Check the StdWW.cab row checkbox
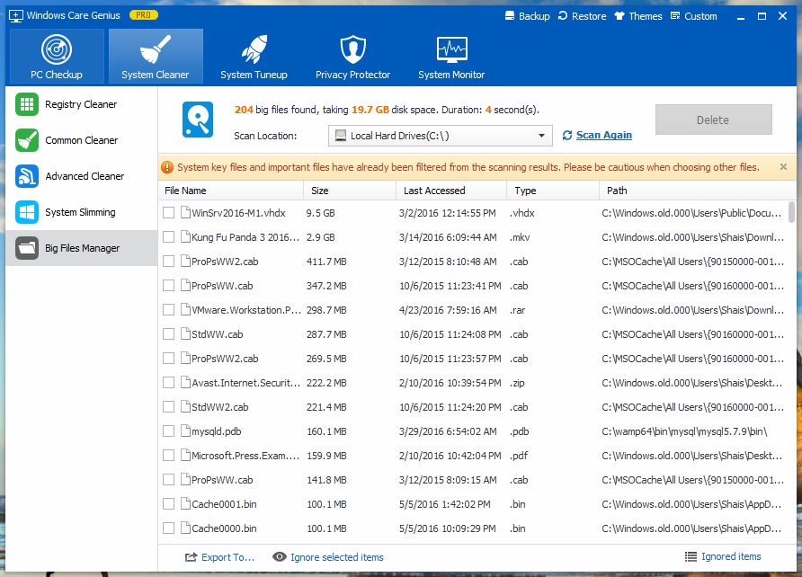The image size is (802, 577). tap(168, 333)
